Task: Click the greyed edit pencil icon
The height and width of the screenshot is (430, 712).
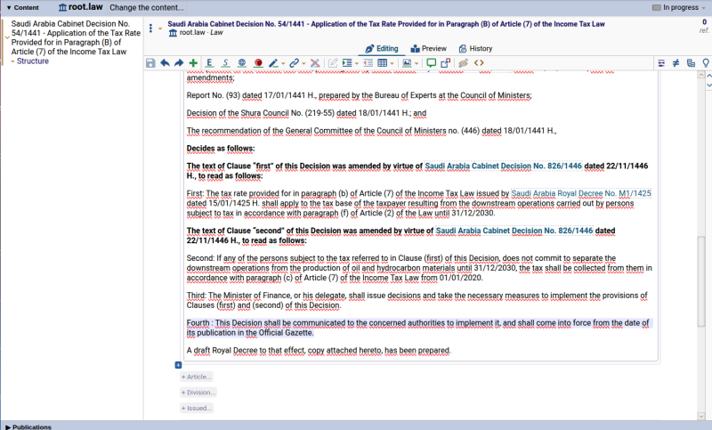Action: tap(333, 63)
